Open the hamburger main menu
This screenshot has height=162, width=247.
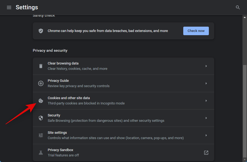click(9, 7)
